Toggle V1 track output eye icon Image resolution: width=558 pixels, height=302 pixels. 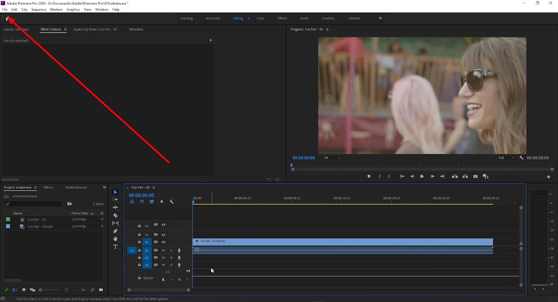pos(164,242)
